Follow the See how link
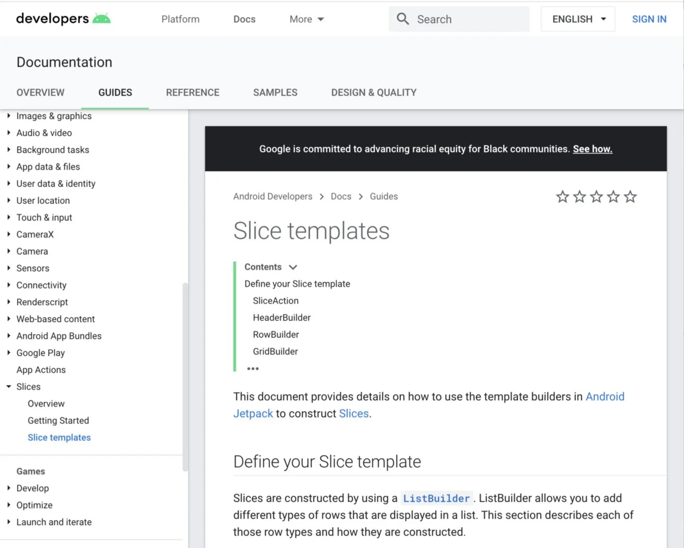 tap(593, 149)
